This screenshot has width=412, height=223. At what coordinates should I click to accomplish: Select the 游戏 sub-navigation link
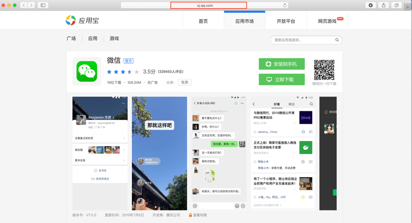point(114,38)
